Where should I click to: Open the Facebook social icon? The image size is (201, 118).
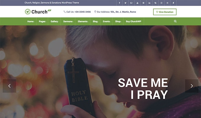(119, 3)
